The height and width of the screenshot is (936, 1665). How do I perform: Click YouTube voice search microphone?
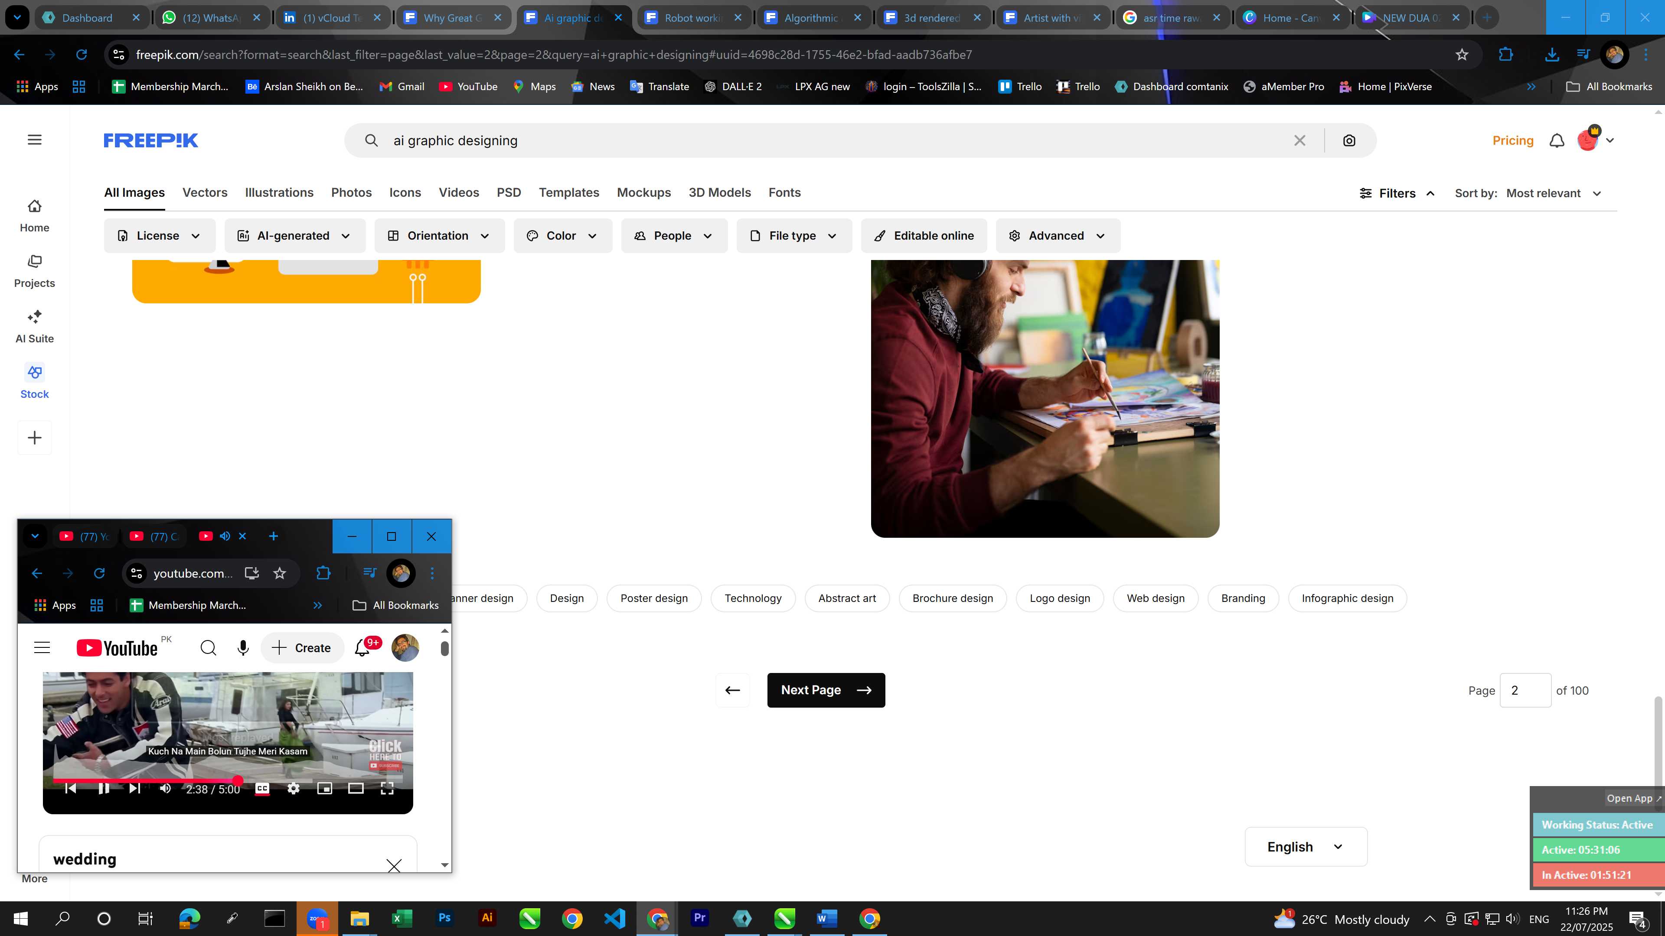click(243, 648)
